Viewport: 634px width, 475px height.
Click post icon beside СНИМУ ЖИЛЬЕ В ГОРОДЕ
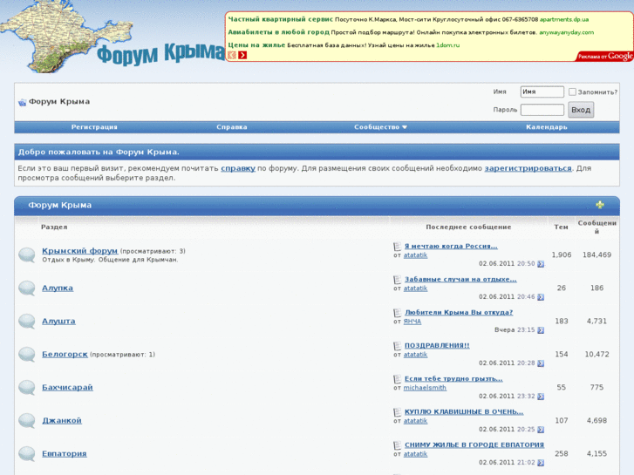397,445
